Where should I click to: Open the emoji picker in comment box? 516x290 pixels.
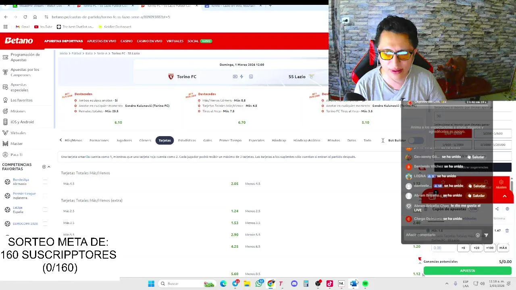[x=478, y=235]
